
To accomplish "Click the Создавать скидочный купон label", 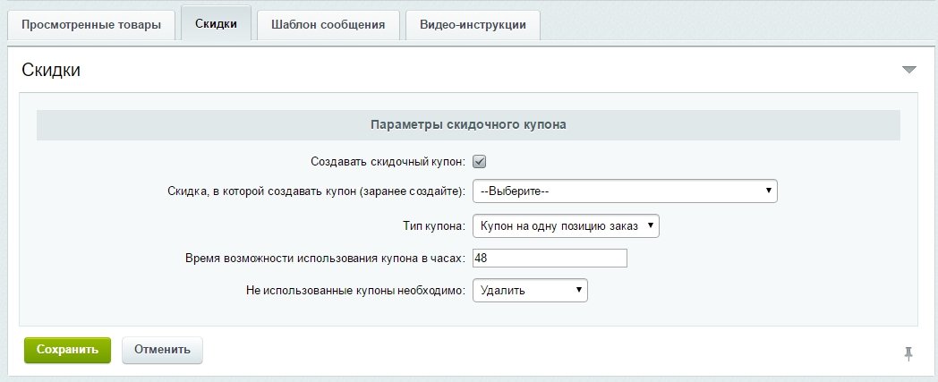I will (x=388, y=161).
